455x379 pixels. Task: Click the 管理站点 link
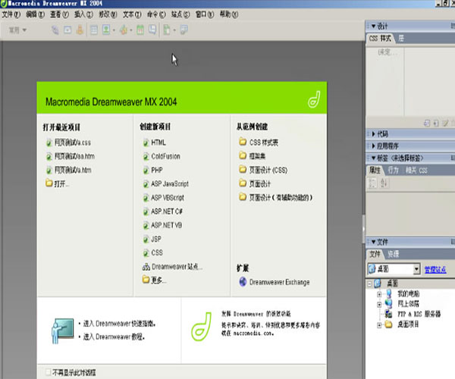[435, 269]
